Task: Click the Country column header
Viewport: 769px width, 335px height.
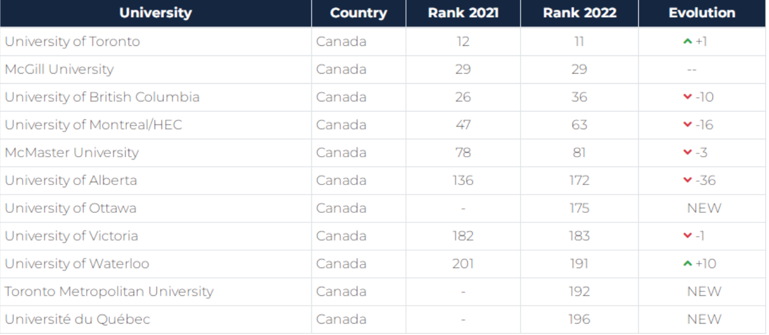Action: tap(358, 13)
